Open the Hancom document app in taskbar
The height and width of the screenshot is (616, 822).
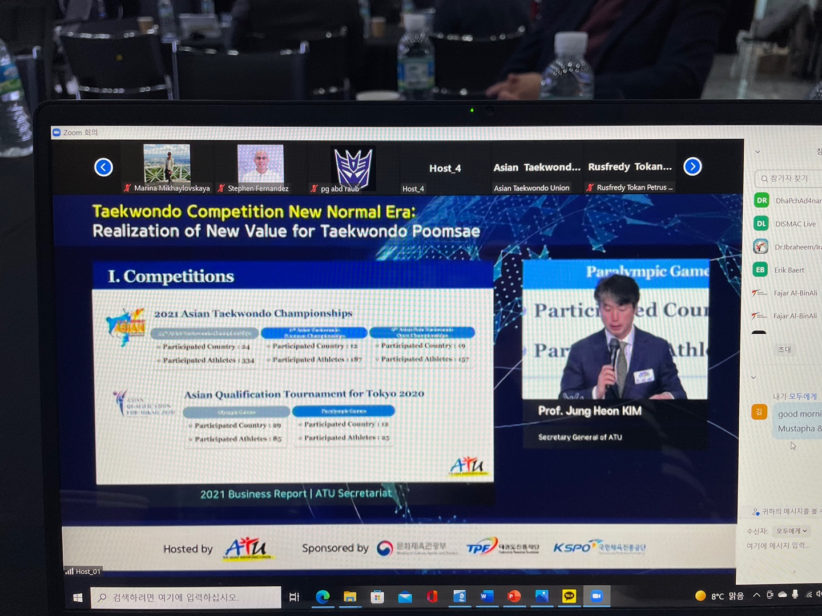pos(460,597)
